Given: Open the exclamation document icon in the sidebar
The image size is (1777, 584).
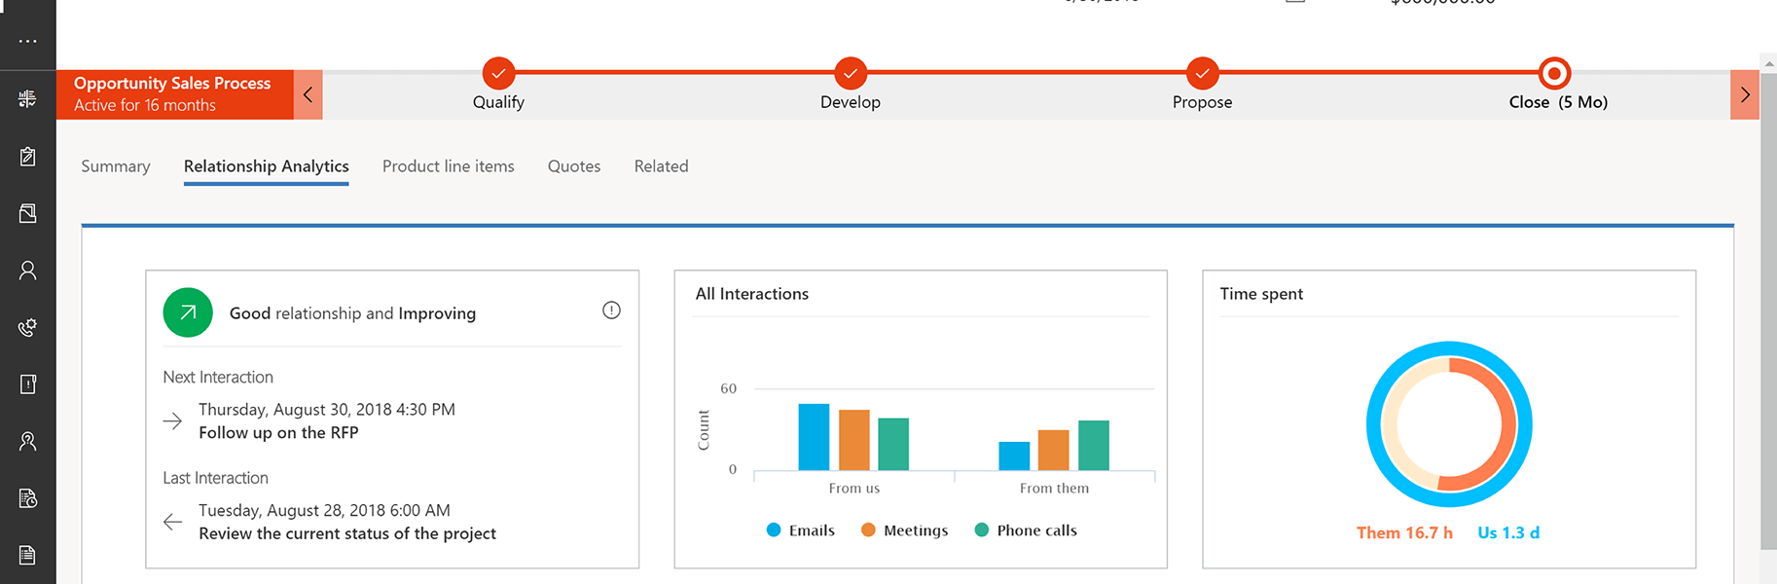Looking at the screenshot, I should (x=27, y=384).
